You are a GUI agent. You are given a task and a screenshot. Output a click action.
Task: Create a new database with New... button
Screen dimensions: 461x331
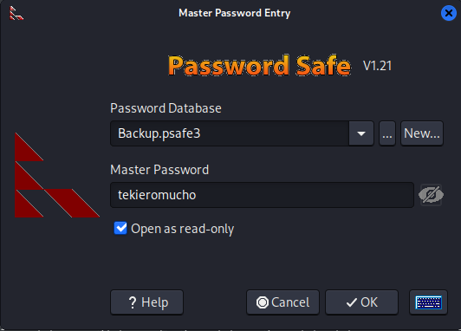422,133
